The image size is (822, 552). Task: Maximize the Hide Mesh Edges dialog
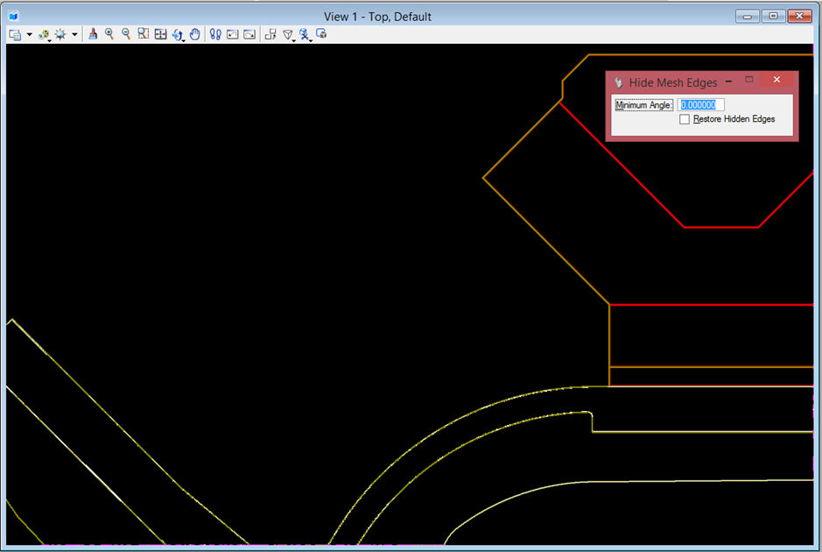click(749, 80)
